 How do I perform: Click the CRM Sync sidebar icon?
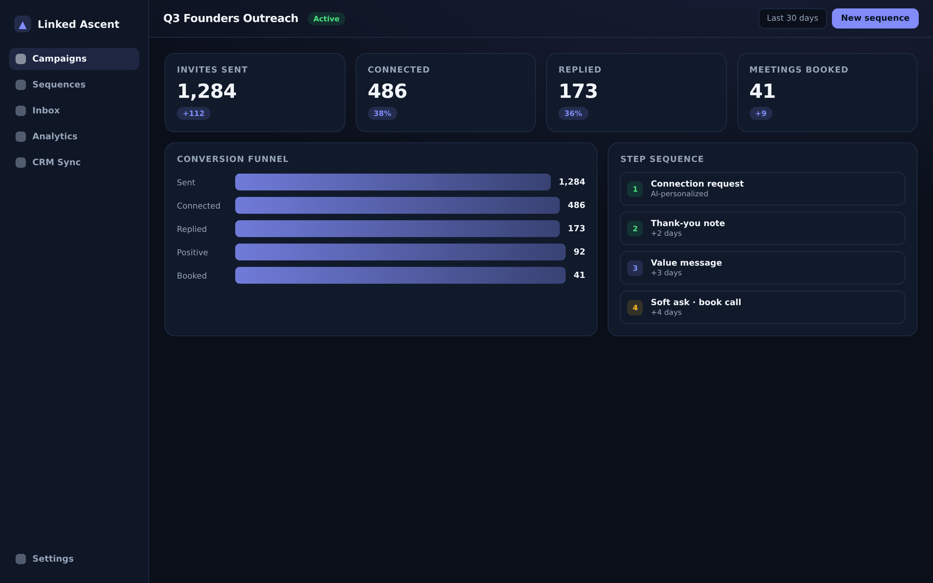coord(20,162)
